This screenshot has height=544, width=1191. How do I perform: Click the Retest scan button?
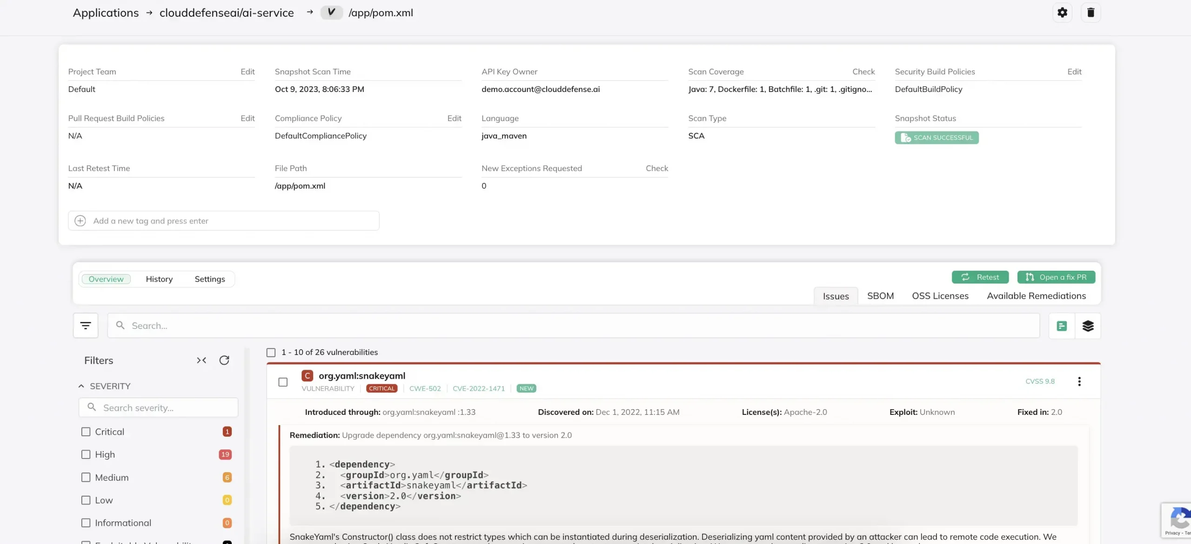pos(980,276)
